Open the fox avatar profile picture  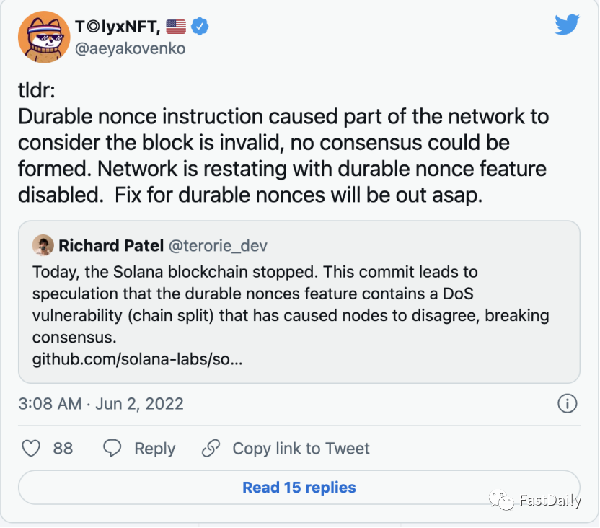[x=44, y=37]
